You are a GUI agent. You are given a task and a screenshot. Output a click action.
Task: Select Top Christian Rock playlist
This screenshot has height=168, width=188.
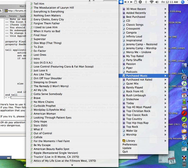[144, 111]
